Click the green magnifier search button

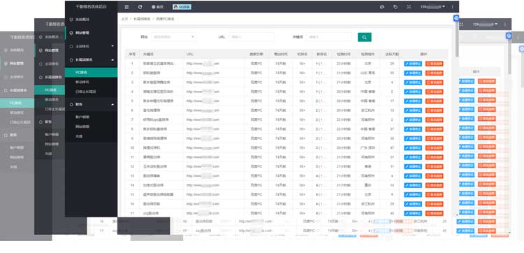[364, 37]
